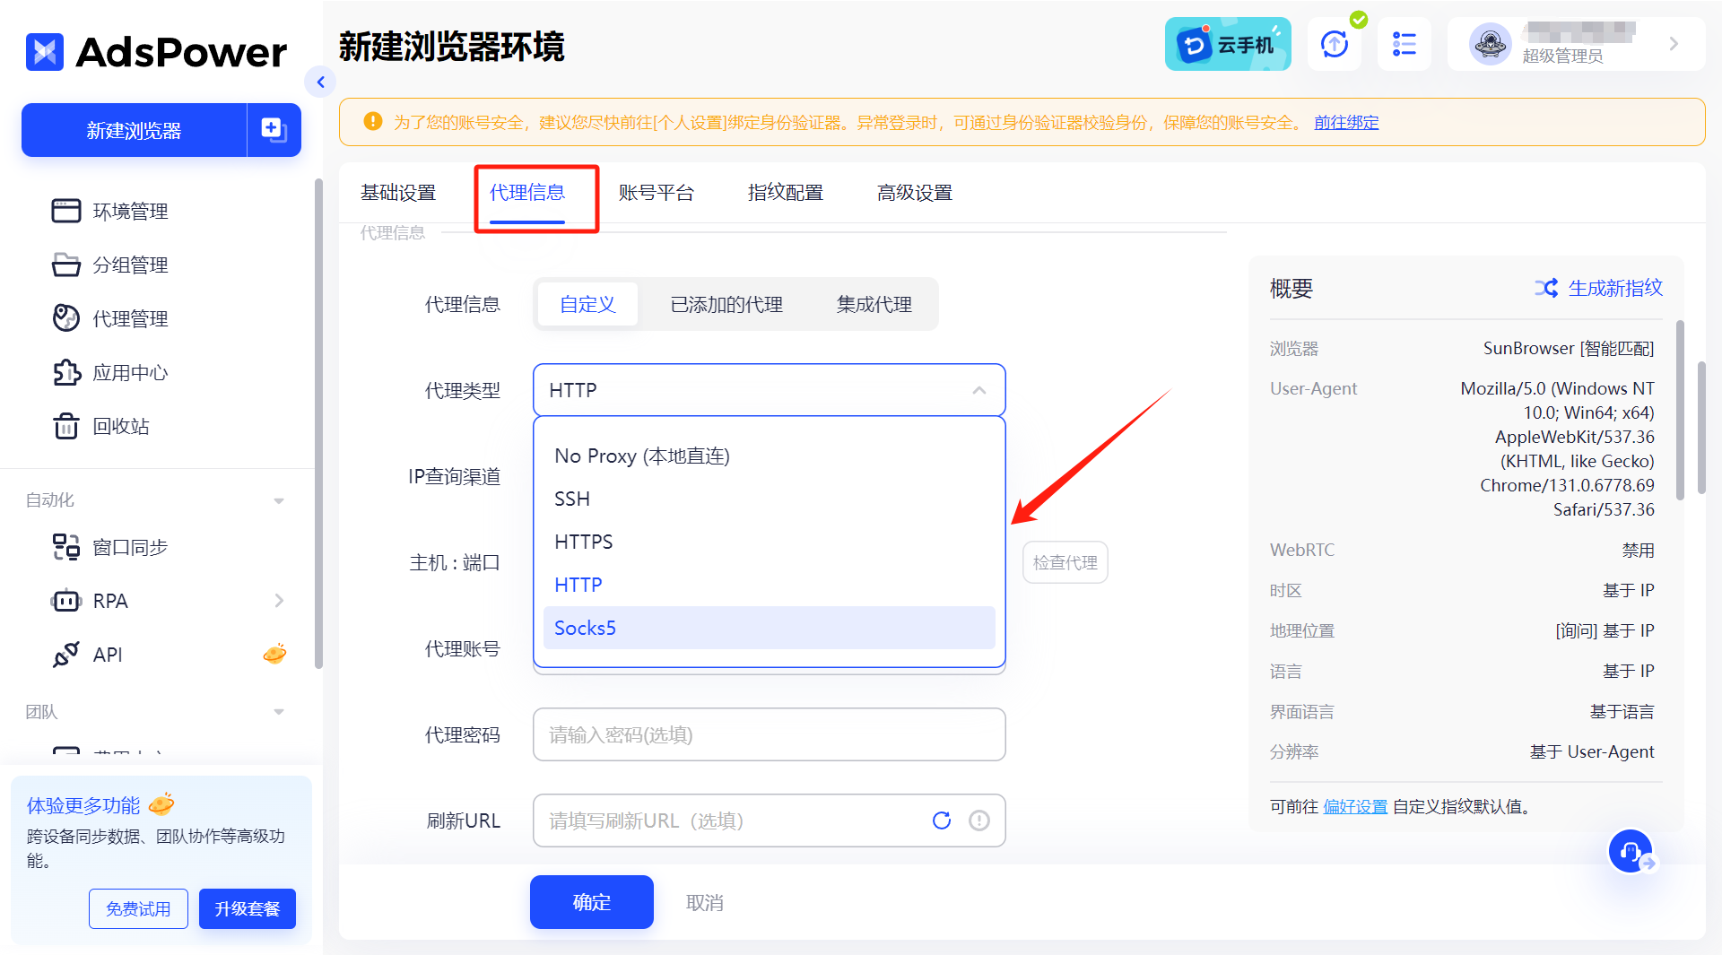Type in the 代理密码 password field
1722x955 pixels.
pos(769,734)
